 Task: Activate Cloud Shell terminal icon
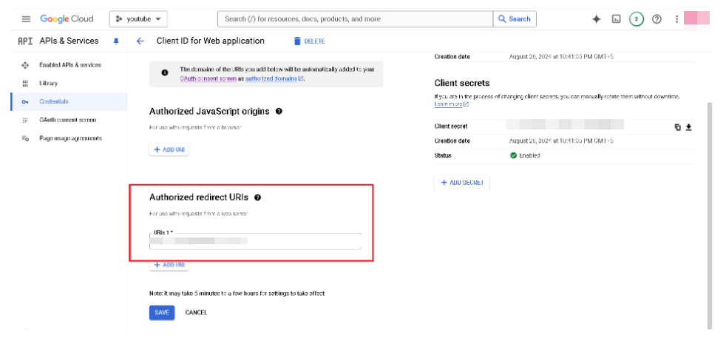[616, 19]
